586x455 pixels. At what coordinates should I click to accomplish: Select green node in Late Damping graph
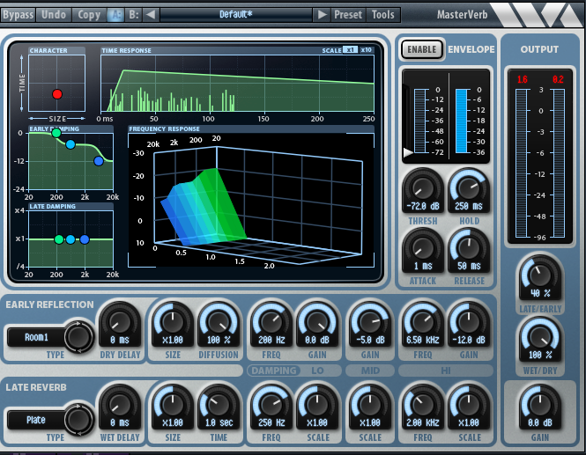click(59, 239)
